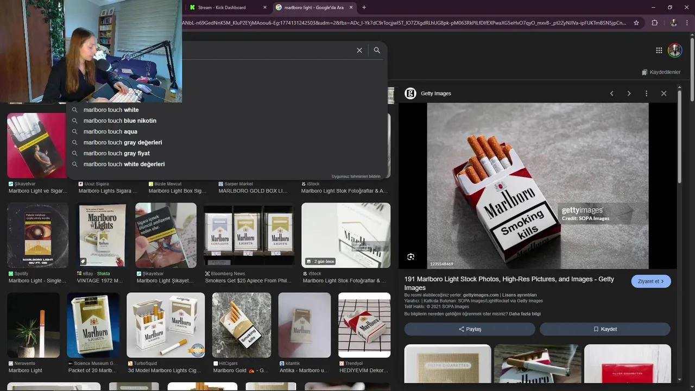Open the Google account profile avatar
This screenshot has width=695, height=391.
click(x=675, y=50)
